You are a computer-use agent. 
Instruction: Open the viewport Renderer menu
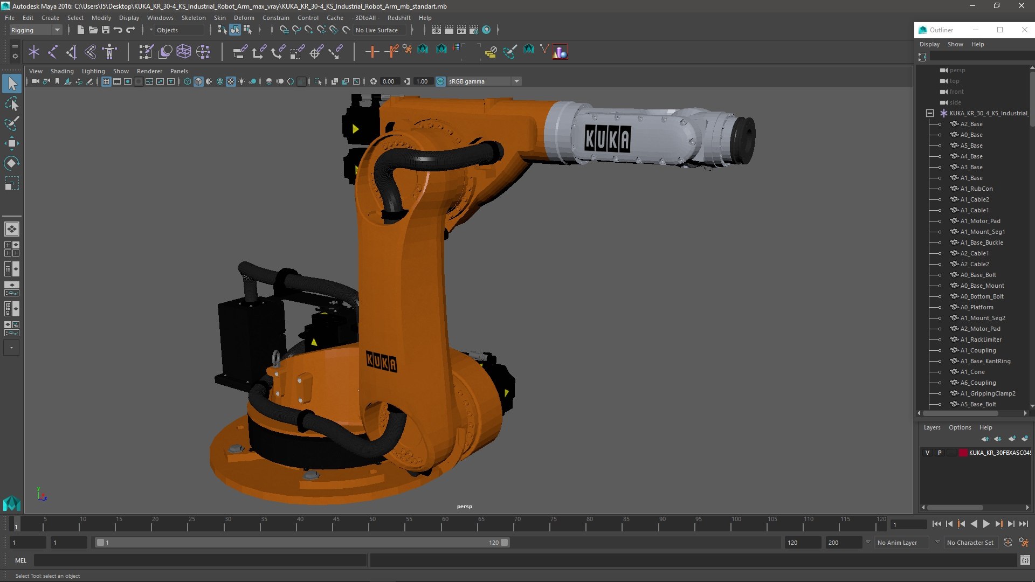(149, 71)
